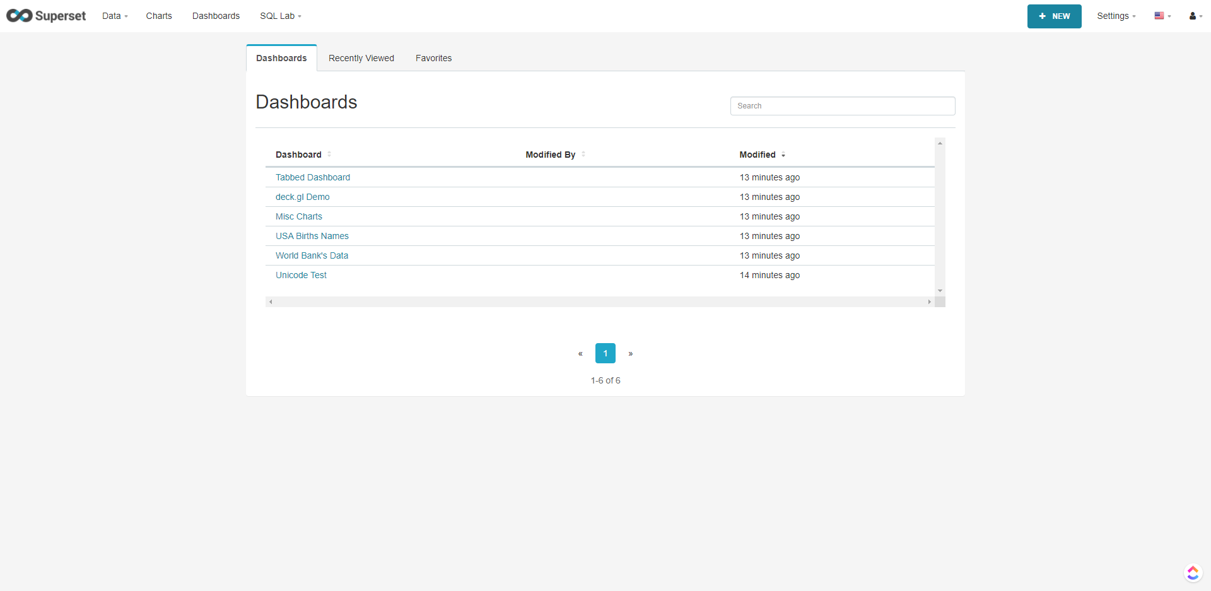Open the Unicode Test dashboard
This screenshot has height=591, width=1211.
(x=301, y=275)
